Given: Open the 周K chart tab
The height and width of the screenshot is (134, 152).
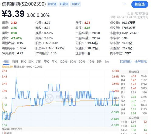Looking at the screenshot, I should (x=31, y=62).
